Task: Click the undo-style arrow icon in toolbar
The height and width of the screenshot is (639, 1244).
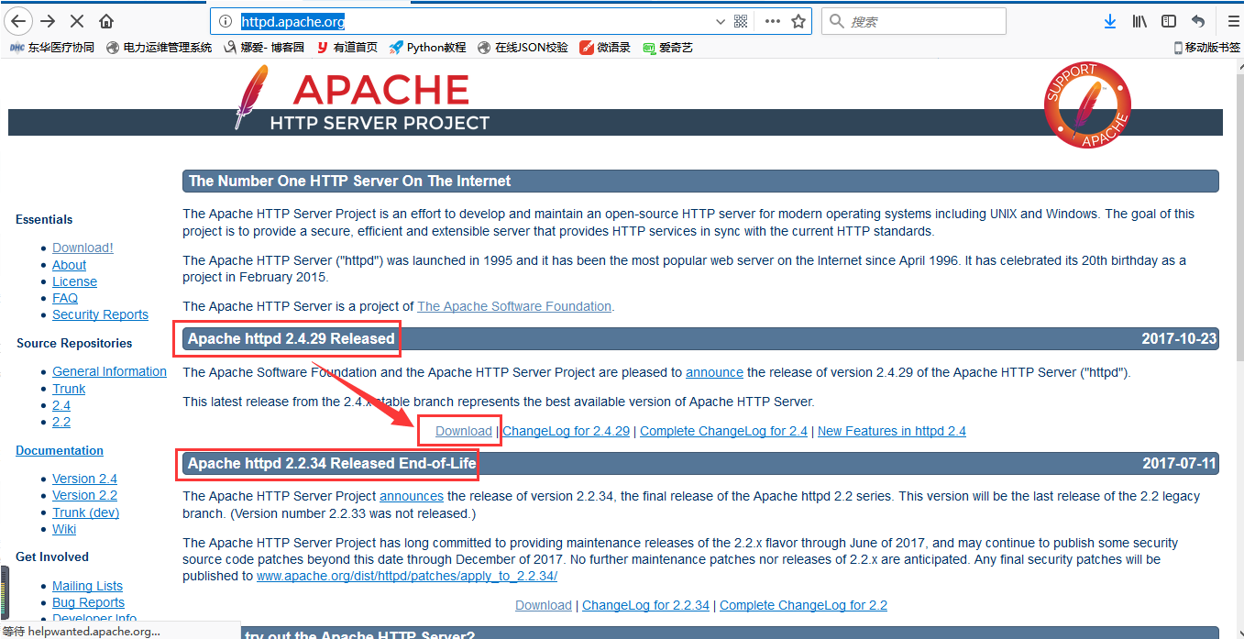Action: coord(1197,21)
